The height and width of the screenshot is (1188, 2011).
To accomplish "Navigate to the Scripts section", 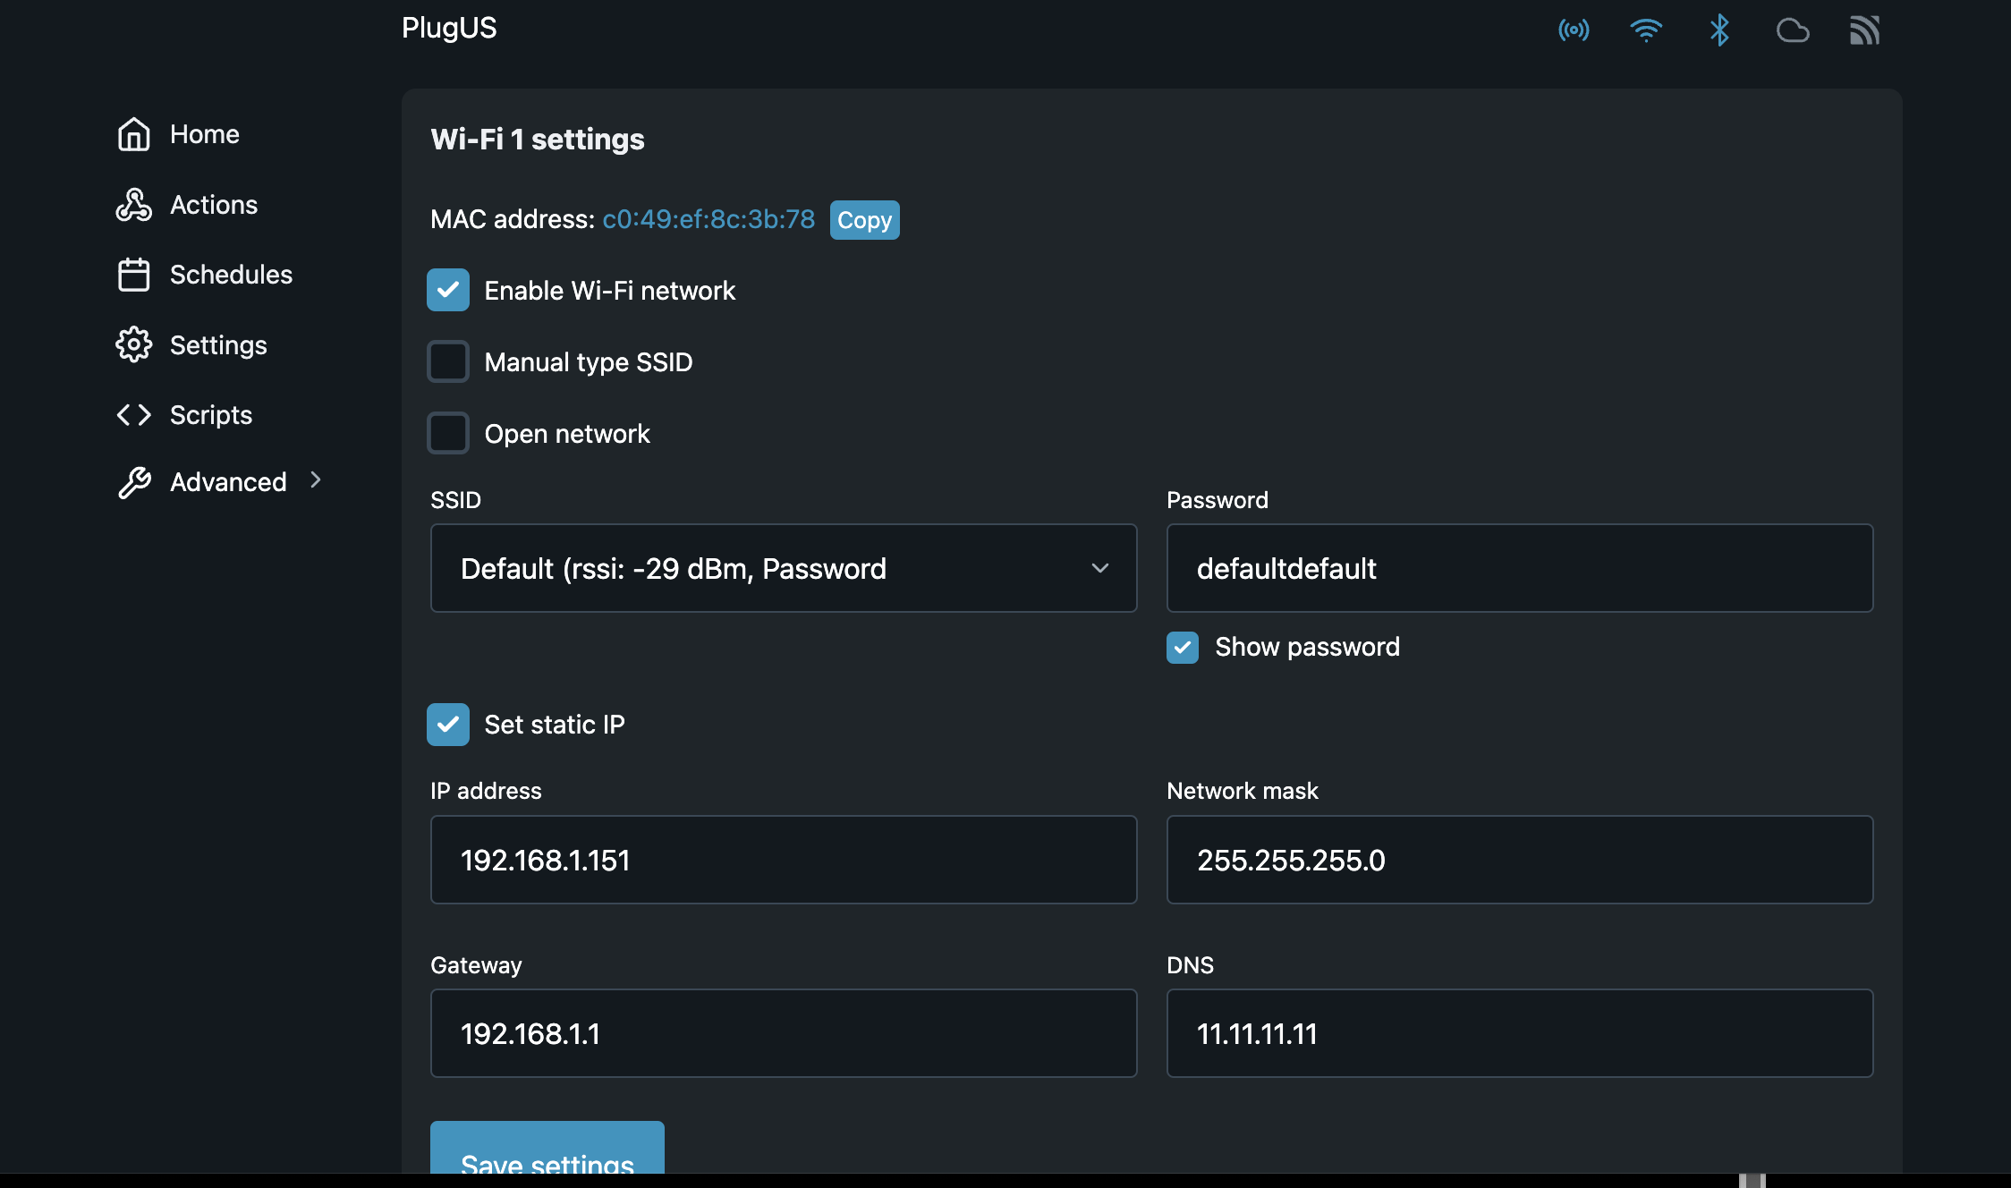I will pyautogui.click(x=211, y=414).
